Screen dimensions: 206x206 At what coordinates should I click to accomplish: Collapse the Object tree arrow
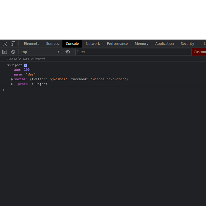pyautogui.click(x=8, y=65)
